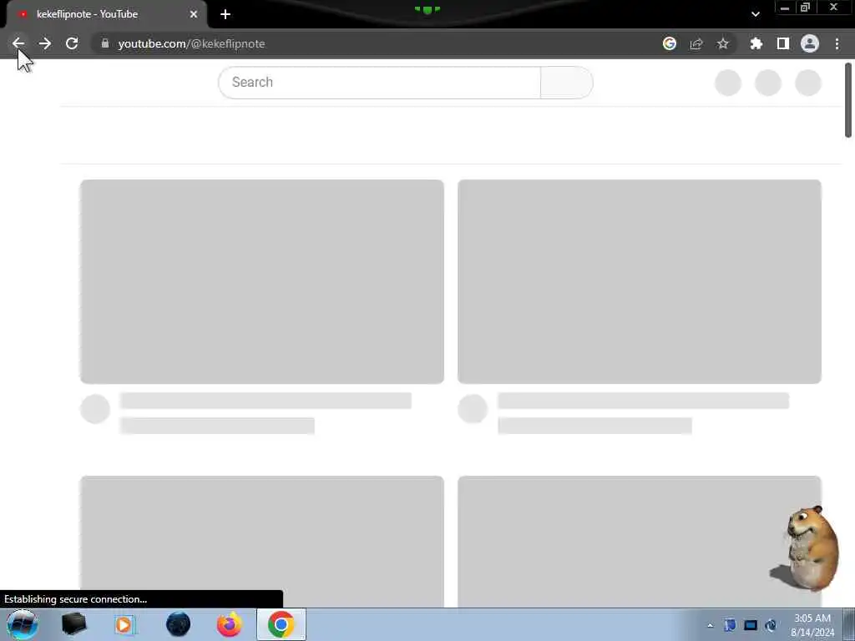Open the clock showing 3:05 AM

coord(812,625)
